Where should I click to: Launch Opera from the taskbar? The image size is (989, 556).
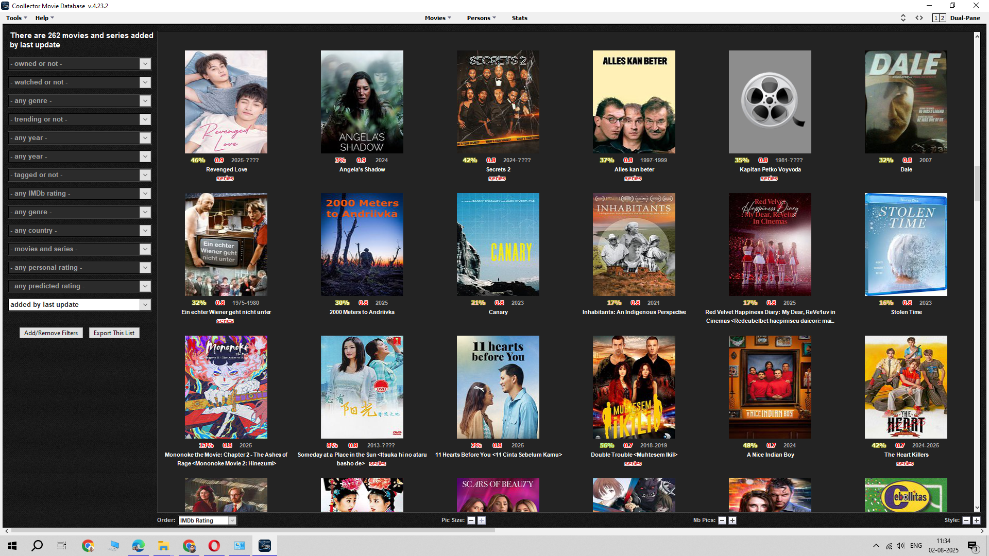click(214, 546)
